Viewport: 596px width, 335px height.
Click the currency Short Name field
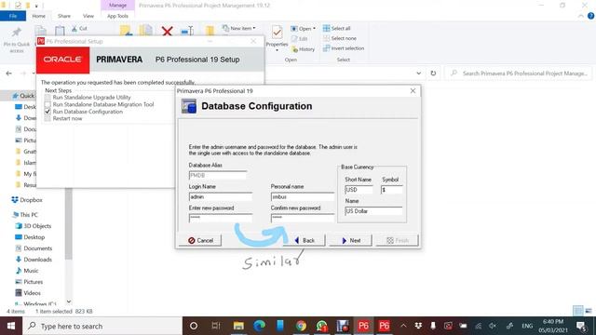pos(359,190)
